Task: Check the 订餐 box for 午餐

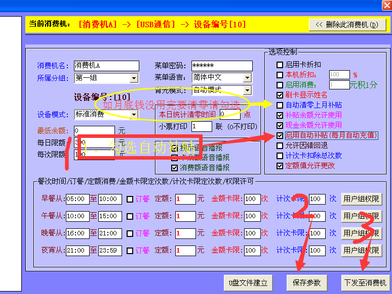Action: click(130, 216)
